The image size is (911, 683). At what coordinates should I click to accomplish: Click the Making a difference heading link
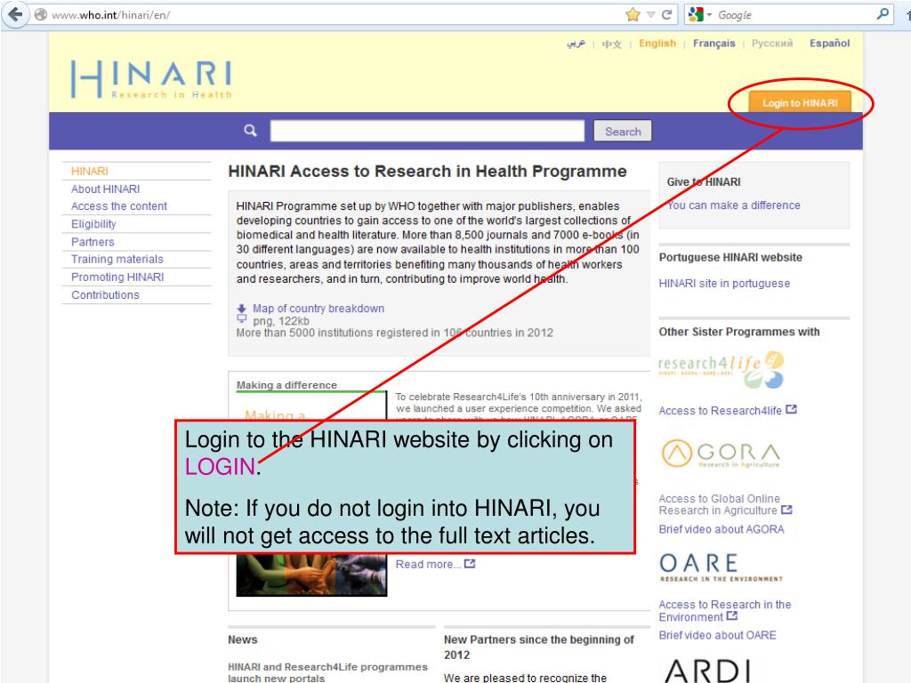tap(286, 385)
